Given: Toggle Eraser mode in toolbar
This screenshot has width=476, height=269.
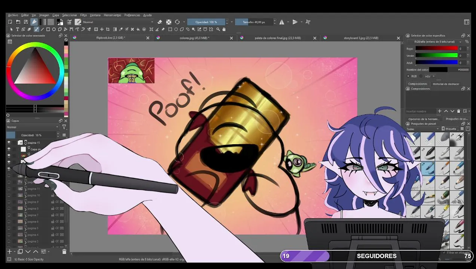Looking at the screenshot, I should tap(160, 22).
